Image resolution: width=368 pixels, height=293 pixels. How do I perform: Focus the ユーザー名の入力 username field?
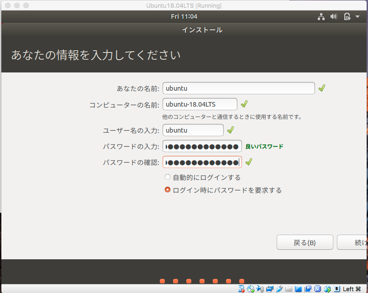point(193,130)
